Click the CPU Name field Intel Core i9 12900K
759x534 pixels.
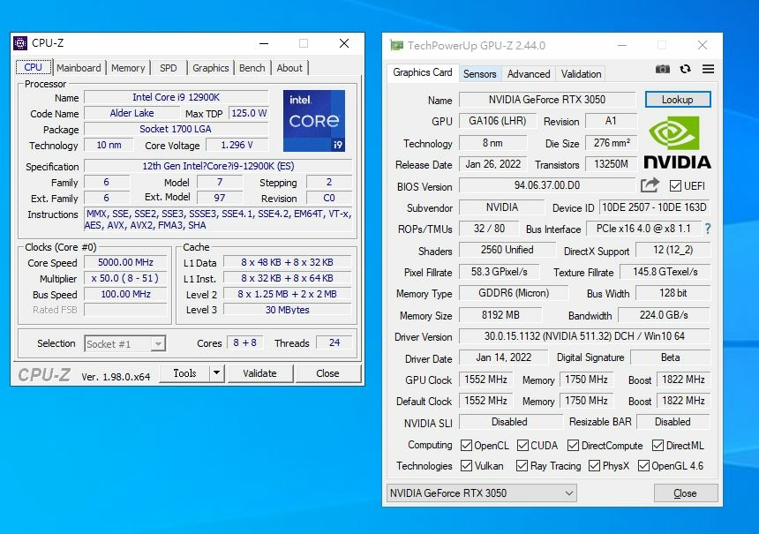(x=177, y=97)
